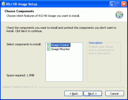Click the Select components to install label
The height and width of the screenshot is (100, 128).
24,44
